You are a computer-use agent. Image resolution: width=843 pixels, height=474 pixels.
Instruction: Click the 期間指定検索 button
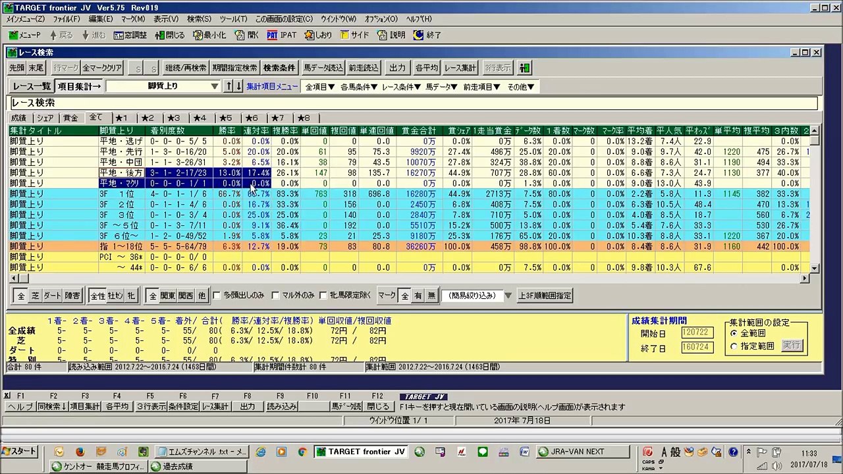(x=235, y=68)
